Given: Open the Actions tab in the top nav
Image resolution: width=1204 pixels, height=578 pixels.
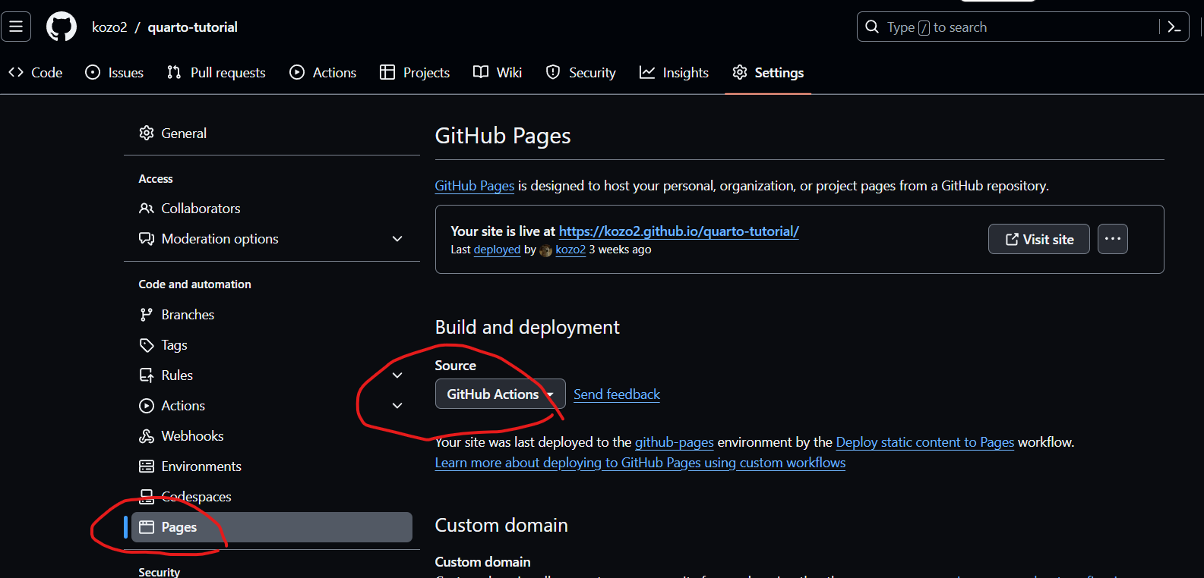Looking at the screenshot, I should pyautogui.click(x=323, y=72).
